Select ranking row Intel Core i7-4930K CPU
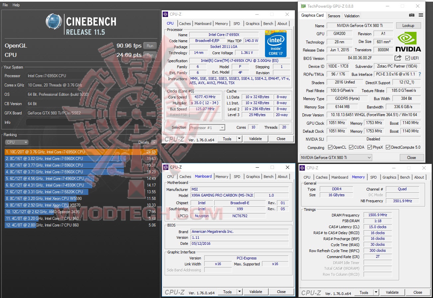 pyautogui.click(x=81, y=185)
